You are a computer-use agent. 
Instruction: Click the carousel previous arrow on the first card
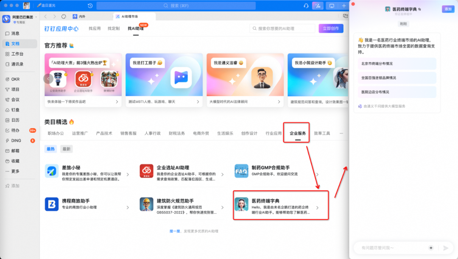(48, 78)
